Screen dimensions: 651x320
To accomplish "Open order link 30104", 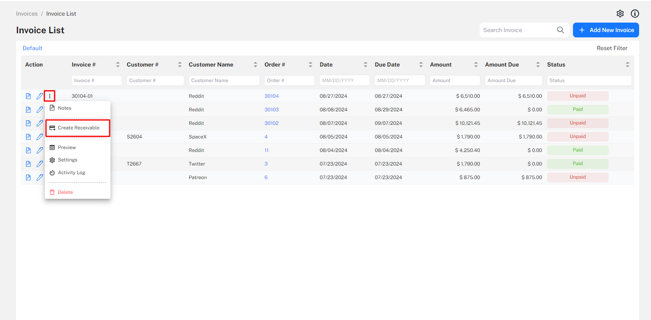I will coord(271,96).
